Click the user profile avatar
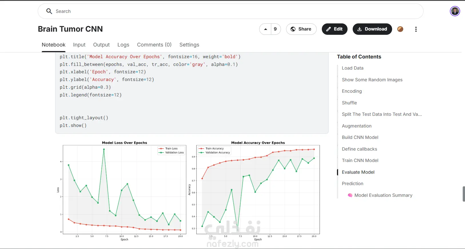Screen dimensions: 465x249 [455, 11]
